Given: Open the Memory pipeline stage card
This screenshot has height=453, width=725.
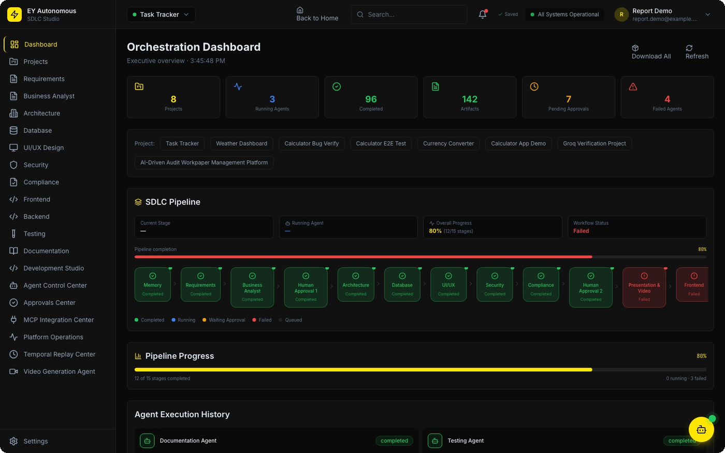Looking at the screenshot, I should tap(153, 284).
